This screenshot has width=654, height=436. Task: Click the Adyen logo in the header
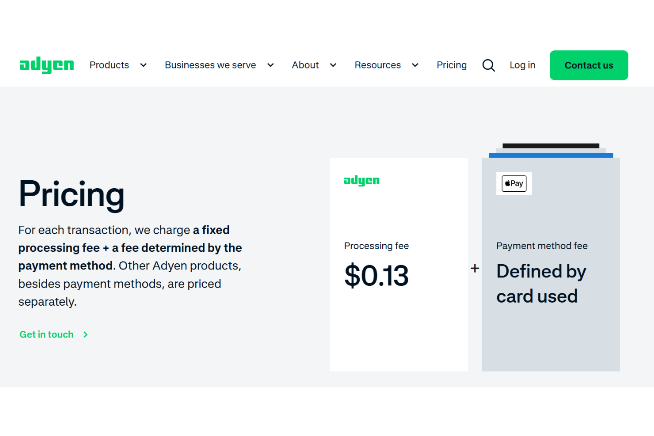[x=47, y=65]
